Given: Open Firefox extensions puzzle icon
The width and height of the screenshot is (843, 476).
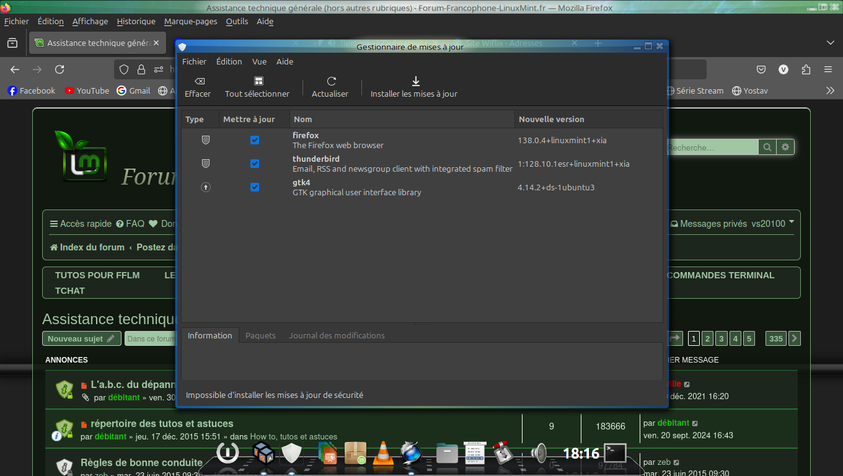Looking at the screenshot, I should pyautogui.click(x=806, y=69).
